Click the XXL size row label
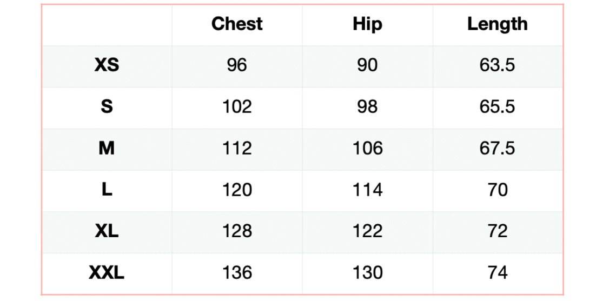 click(x=107, y=273)
